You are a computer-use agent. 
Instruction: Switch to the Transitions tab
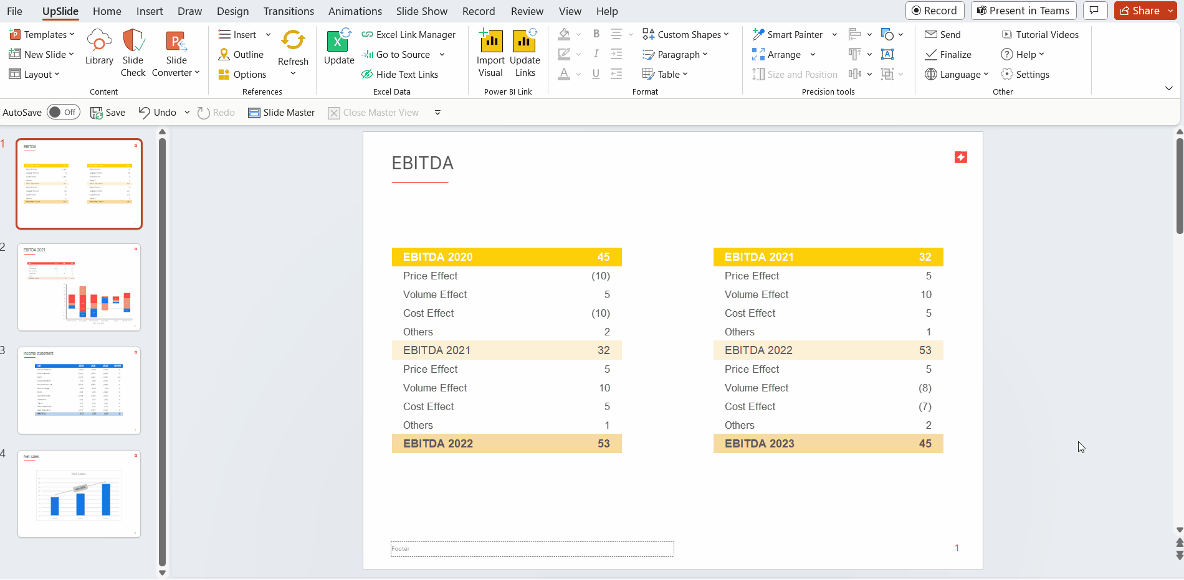289,11
